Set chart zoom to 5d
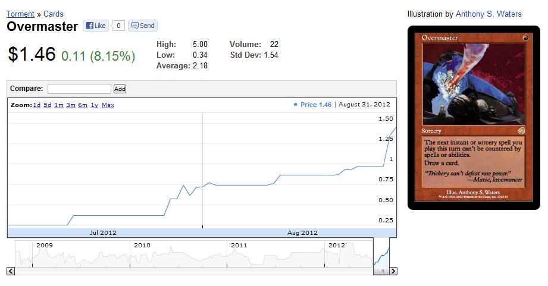This screenshot has height=286, width=548. 47,105
